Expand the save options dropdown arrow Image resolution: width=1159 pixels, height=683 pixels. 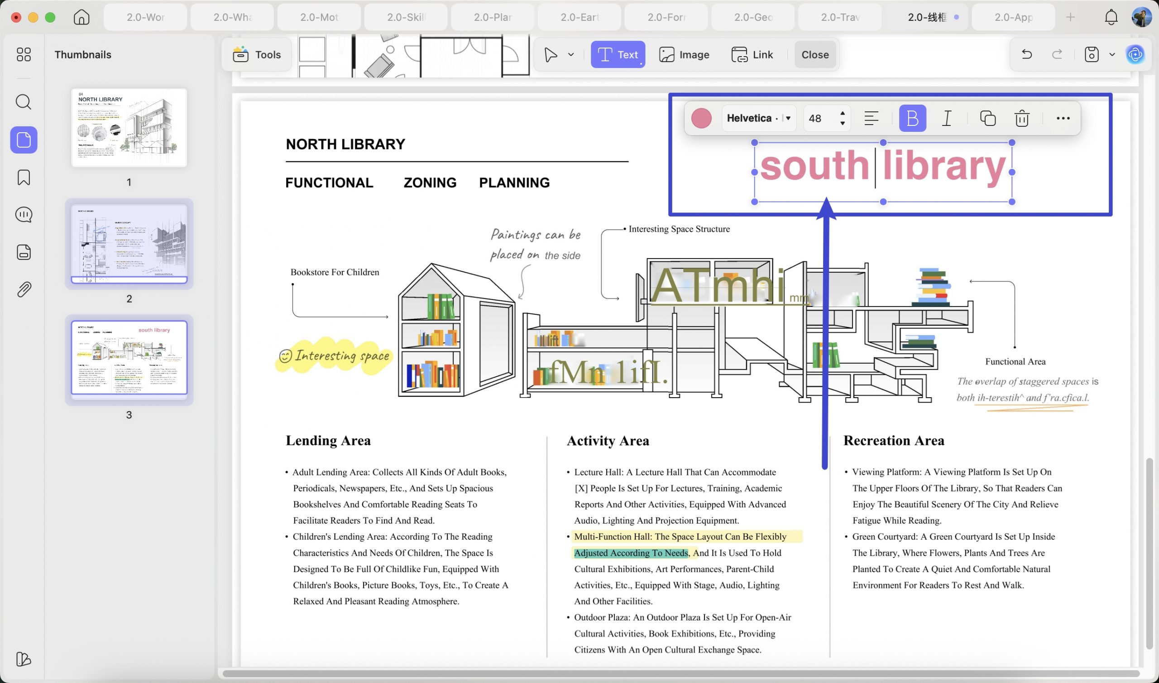pyautogui.click(x=1112, y=54)
